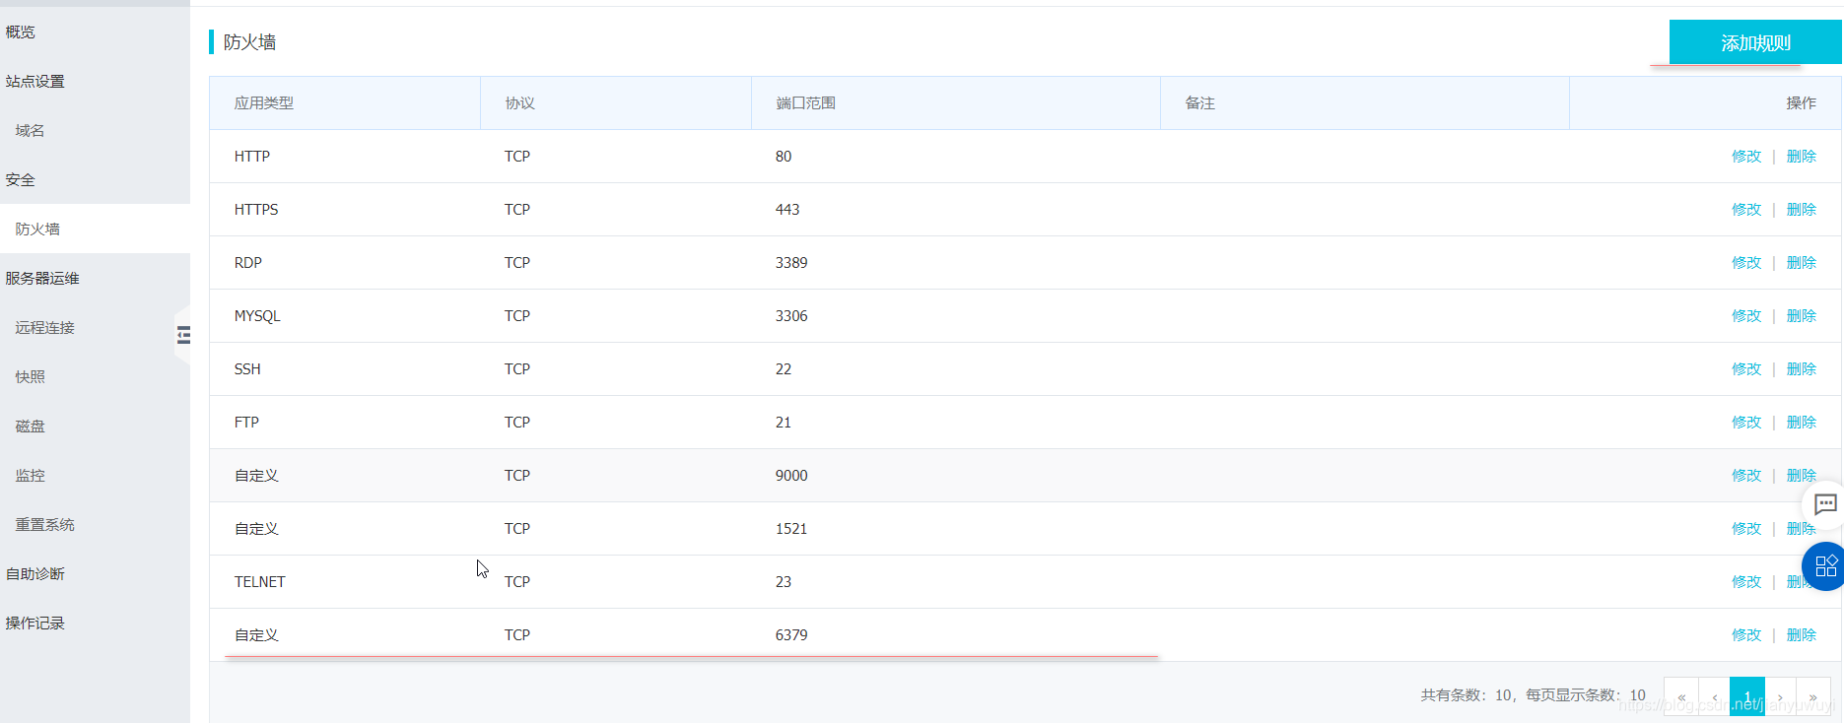Click the FTP application type cell

click(x=246, y=422)
